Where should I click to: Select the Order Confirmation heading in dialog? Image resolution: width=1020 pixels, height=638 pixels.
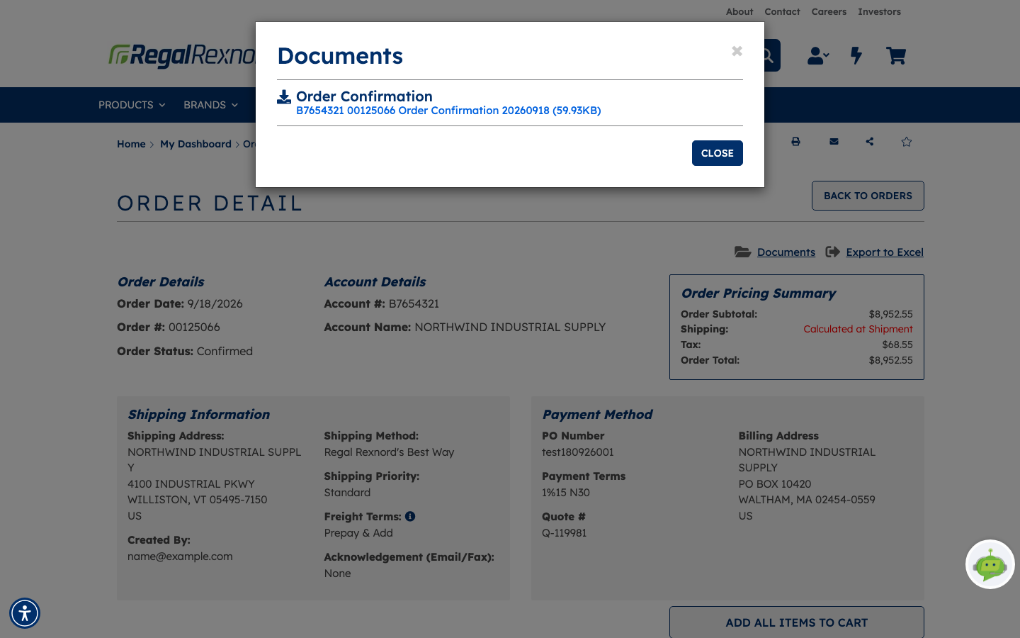pos(364,96)
